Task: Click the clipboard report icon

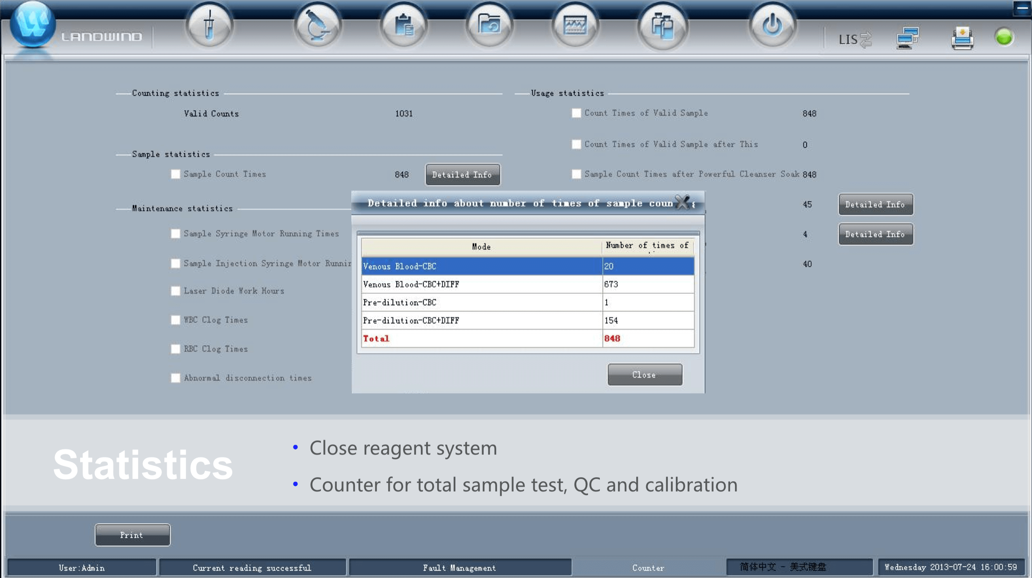Action: coord(403,27)
